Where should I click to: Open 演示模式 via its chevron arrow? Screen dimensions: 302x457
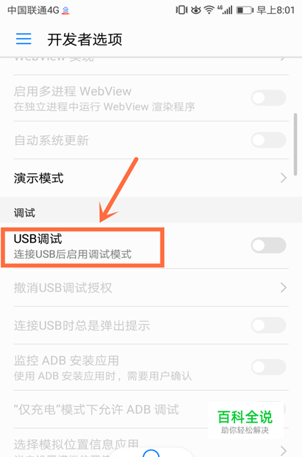pyautogui.click(x=284, y=178)
